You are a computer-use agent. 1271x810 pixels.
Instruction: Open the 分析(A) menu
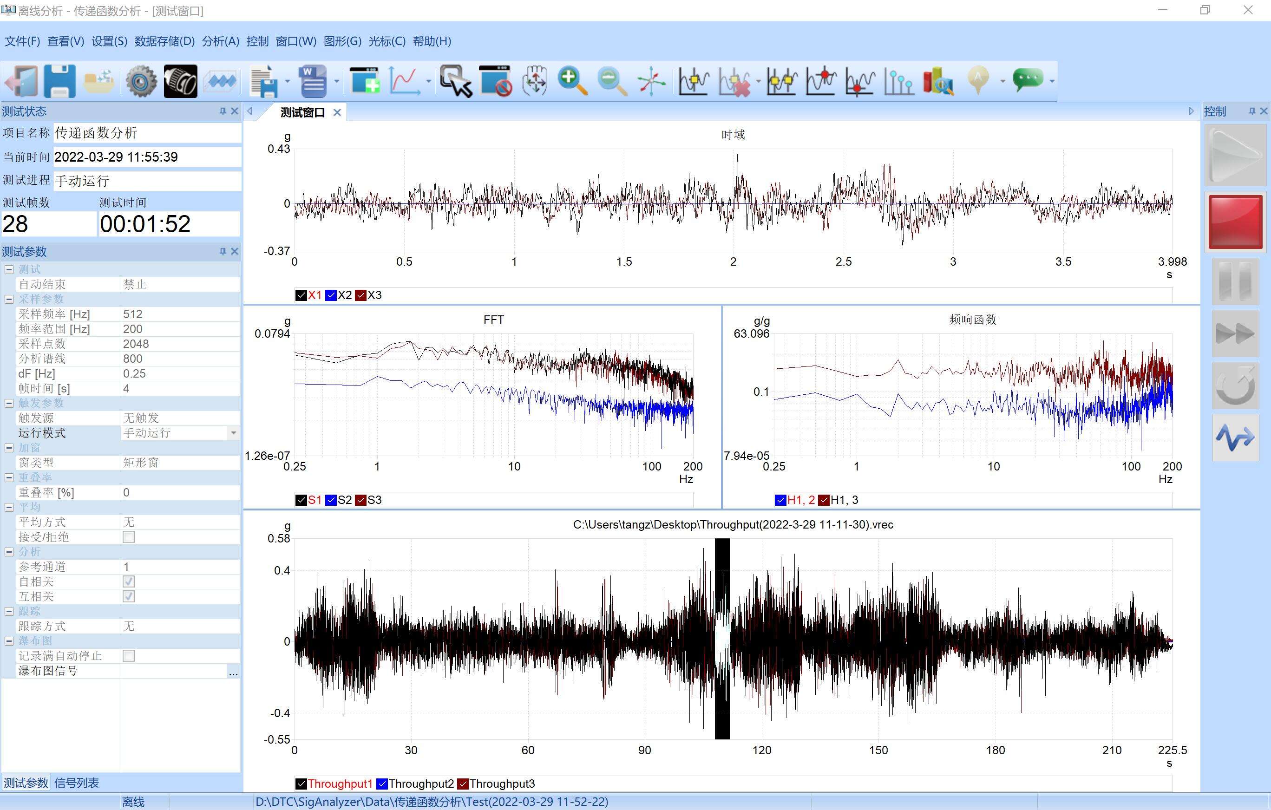click(x=221, y=41)
